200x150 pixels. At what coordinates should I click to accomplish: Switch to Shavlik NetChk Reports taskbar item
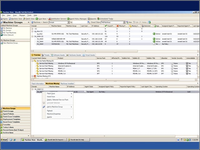[56, 140]
